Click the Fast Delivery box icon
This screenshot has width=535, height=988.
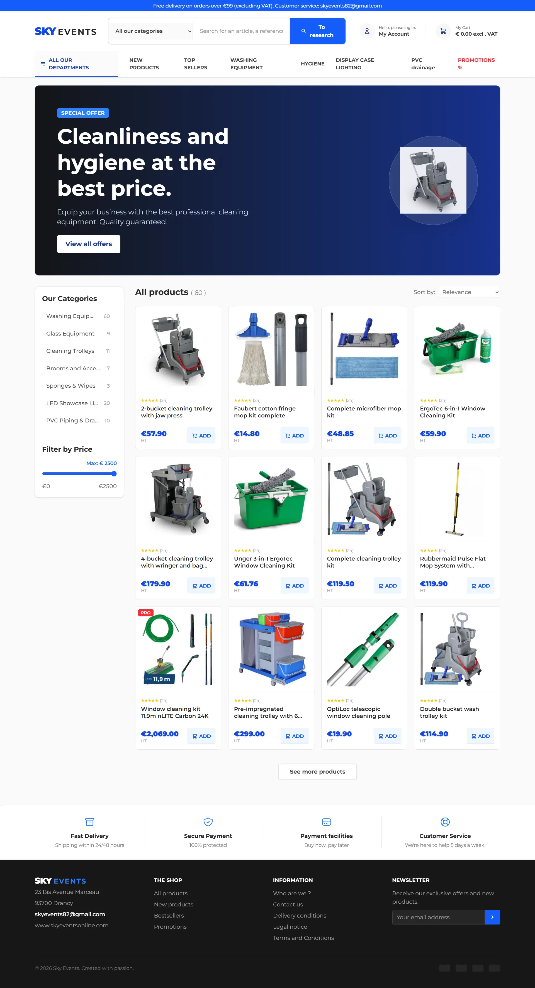click(89, 821)
